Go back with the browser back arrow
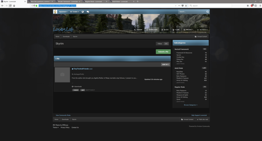Viewport: 262px width, 141px height. click(x=2, y=6)
